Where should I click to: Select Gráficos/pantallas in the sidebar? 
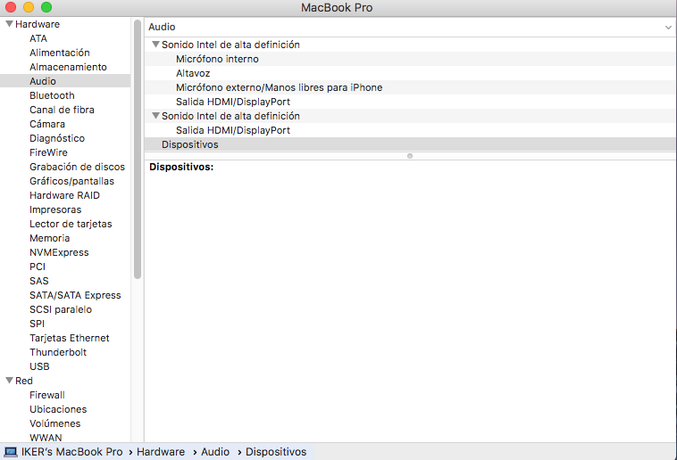pyautogui.click(x=71, y=181)
